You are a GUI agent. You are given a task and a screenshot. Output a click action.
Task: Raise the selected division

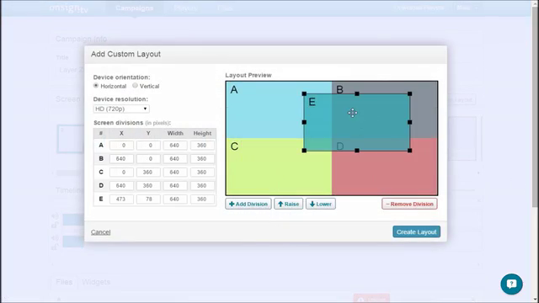(x=288, y=204)
